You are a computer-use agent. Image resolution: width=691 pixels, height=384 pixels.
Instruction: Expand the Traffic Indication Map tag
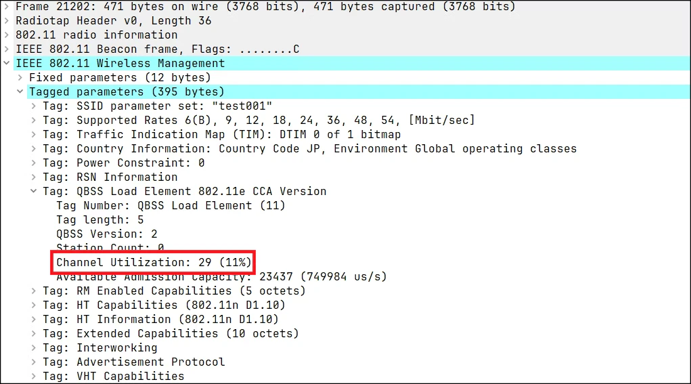coord(33,135)
